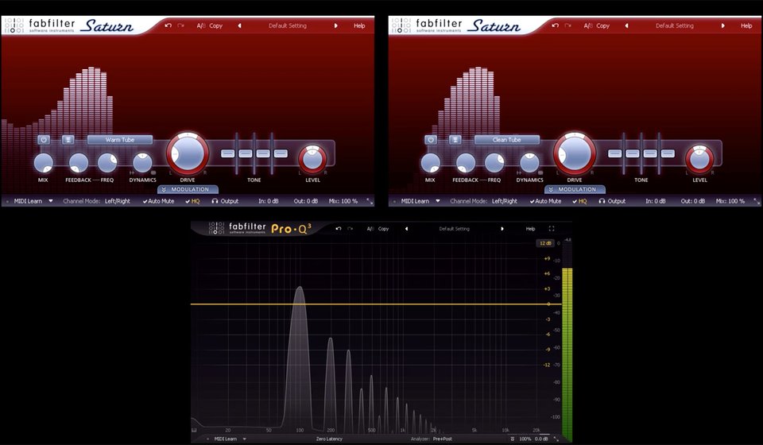
Task: Go to next preset in Pro-Q 3
Action: 502,229
